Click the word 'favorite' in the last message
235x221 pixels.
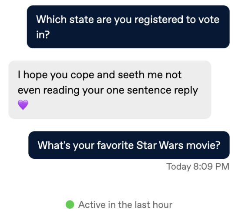coord(115,145)
